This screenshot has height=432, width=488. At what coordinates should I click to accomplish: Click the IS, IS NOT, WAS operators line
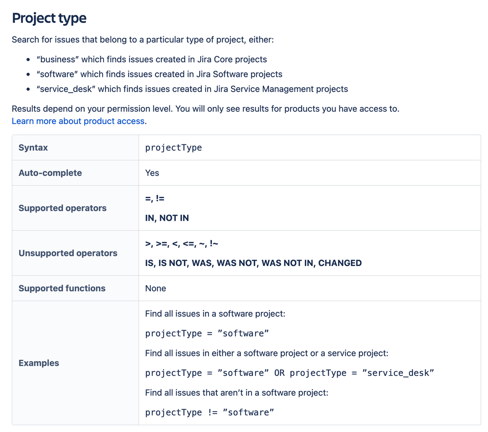pos(254,263)
